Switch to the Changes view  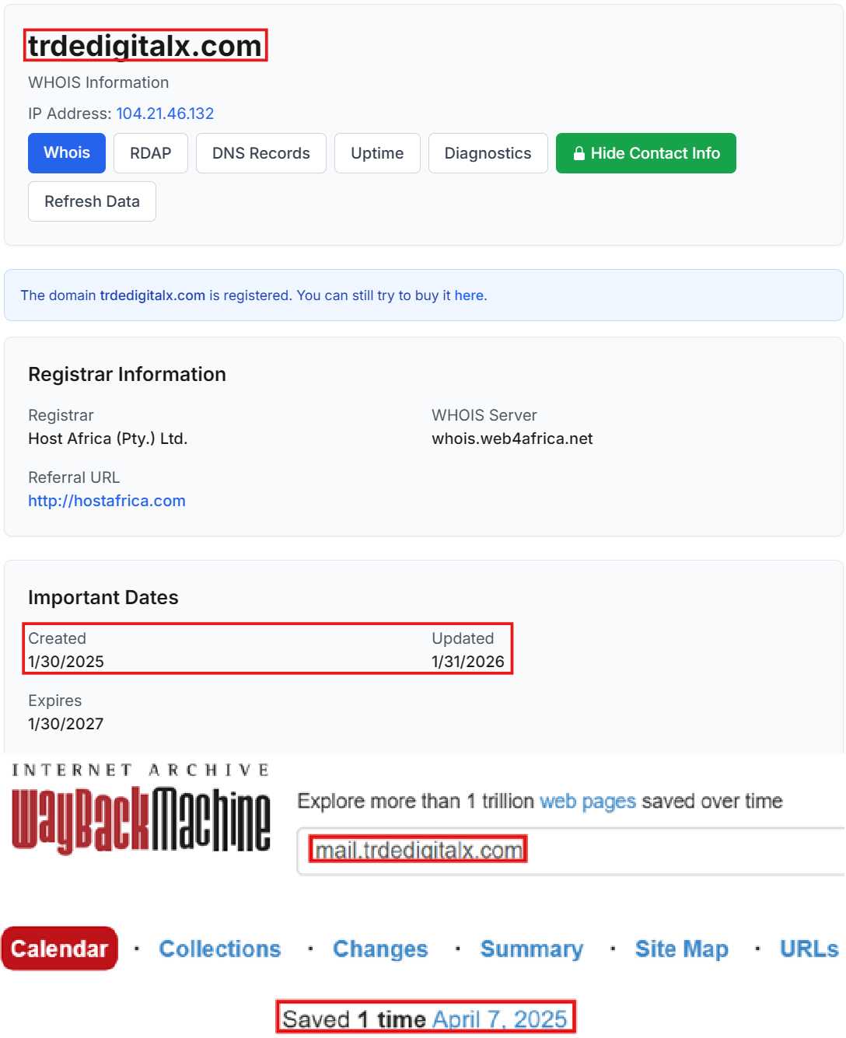(380, 949)
